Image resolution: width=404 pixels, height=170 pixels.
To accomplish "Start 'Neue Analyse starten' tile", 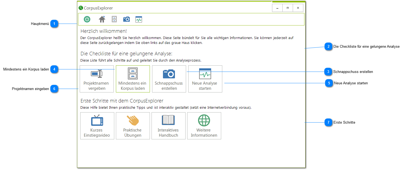I will [205, 79].
